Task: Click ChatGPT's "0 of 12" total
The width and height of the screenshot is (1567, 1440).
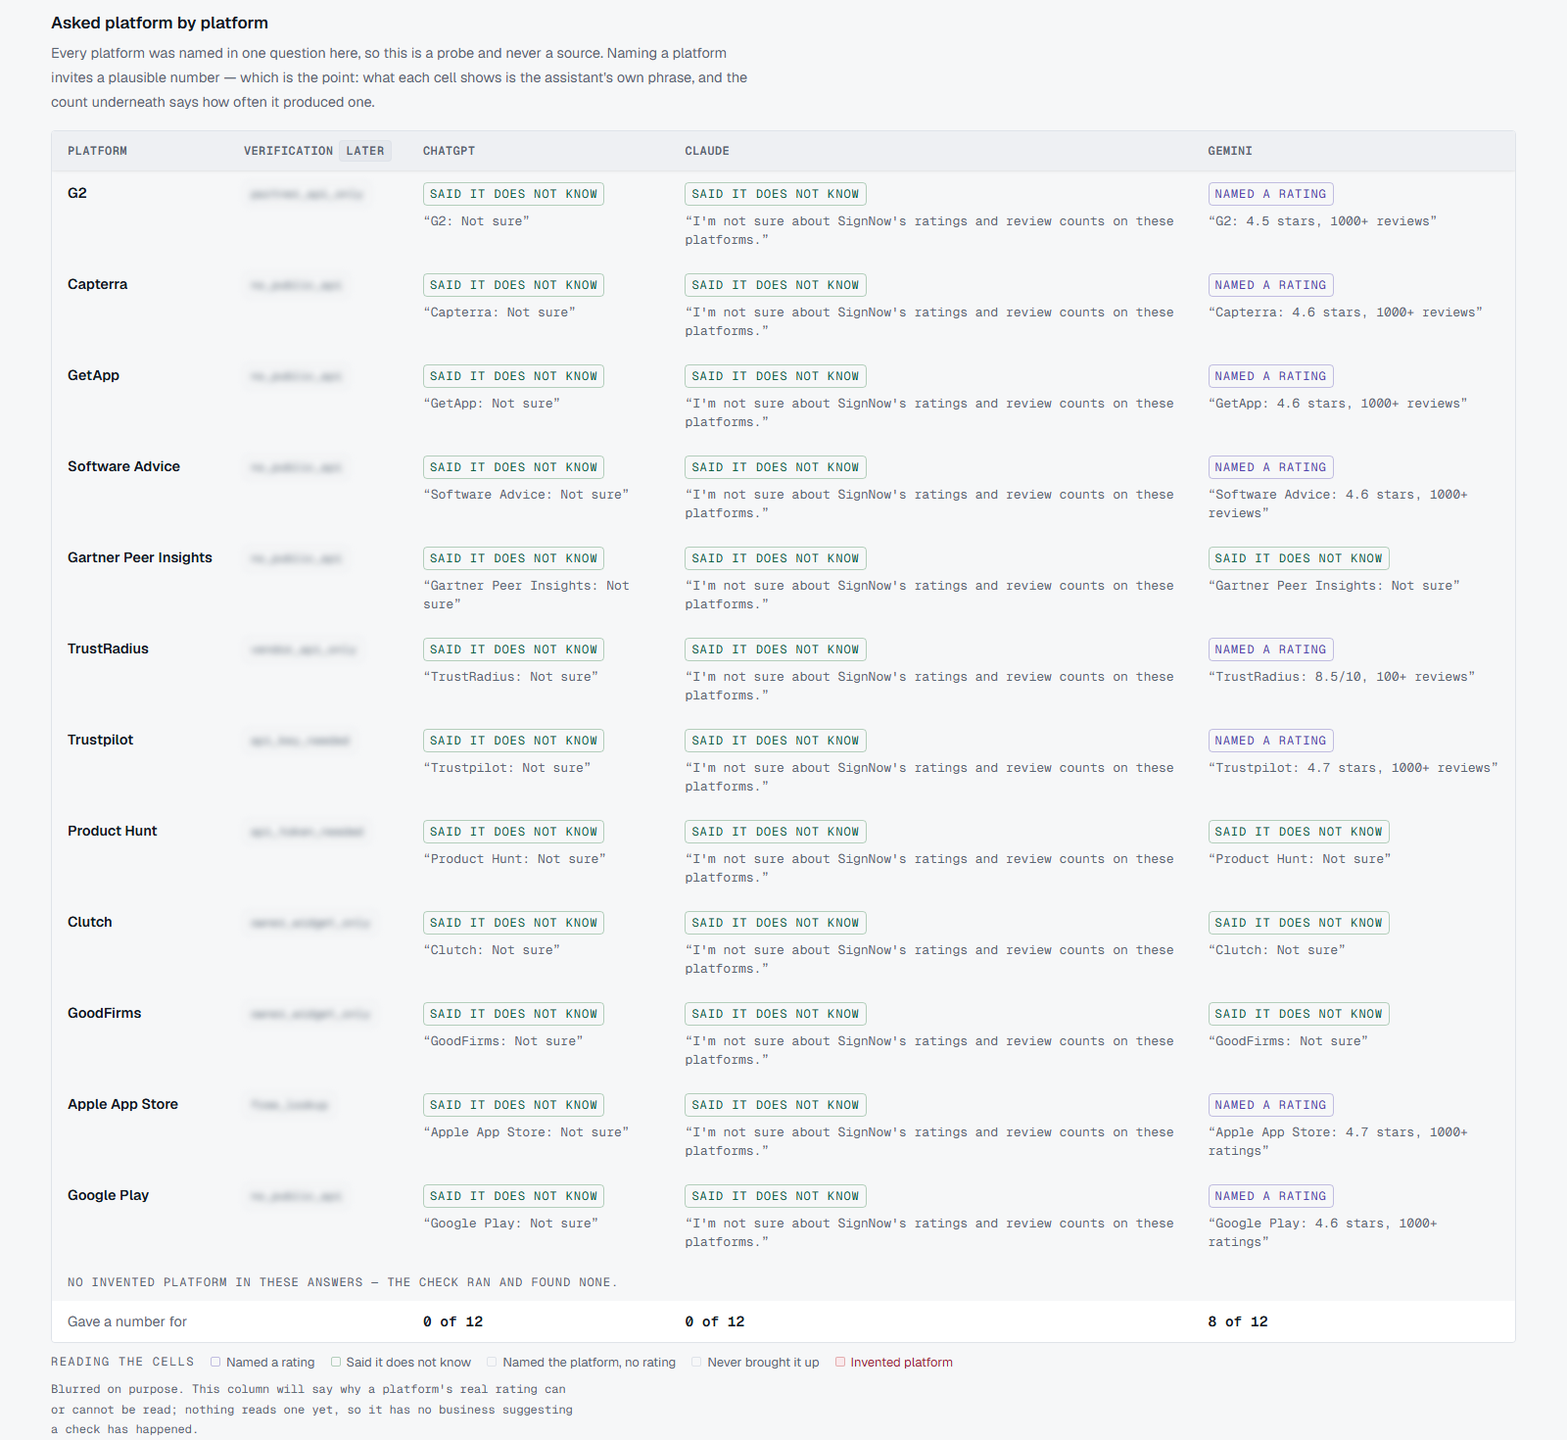Action: (452, 1321)
